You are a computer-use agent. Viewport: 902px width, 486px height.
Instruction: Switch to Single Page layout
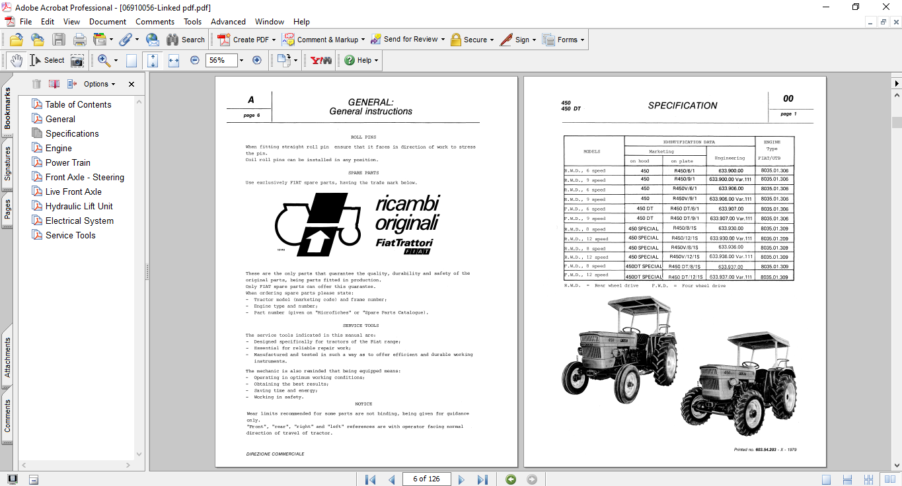click(x=826, y=479)
